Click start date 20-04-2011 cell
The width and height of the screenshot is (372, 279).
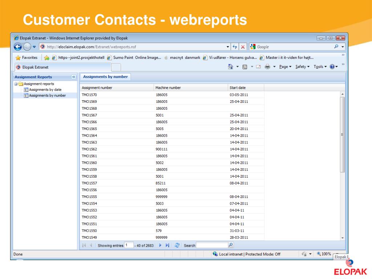239,129
